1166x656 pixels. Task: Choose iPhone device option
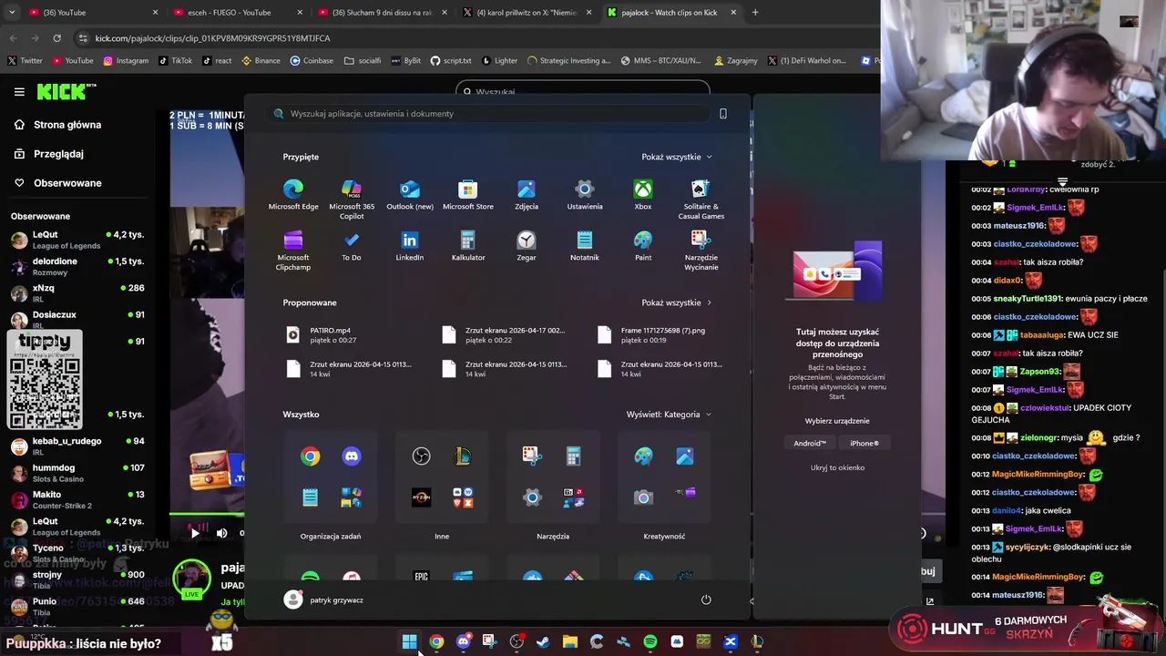[x=864, y=443]
